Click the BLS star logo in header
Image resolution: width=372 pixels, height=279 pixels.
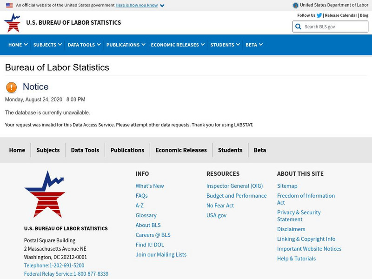[x=13, y=23]
